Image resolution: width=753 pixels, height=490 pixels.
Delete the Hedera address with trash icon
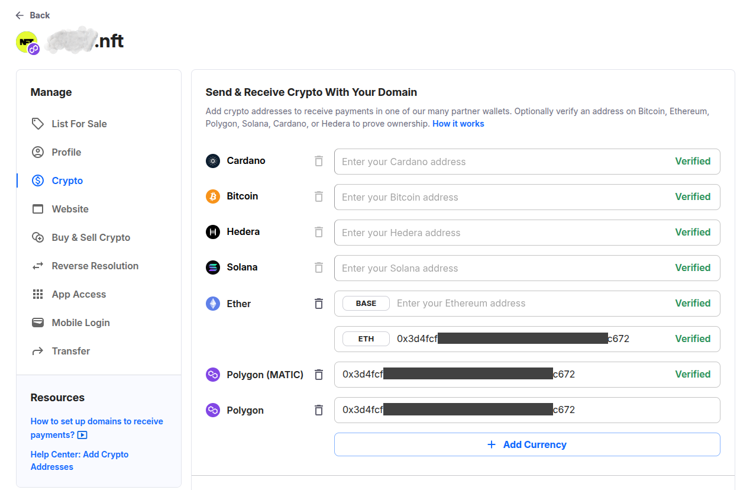pos(319,232)
